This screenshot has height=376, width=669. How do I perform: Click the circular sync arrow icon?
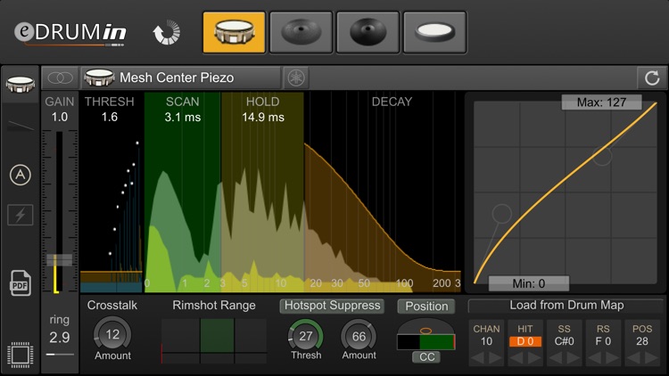[x=167, y=32]
